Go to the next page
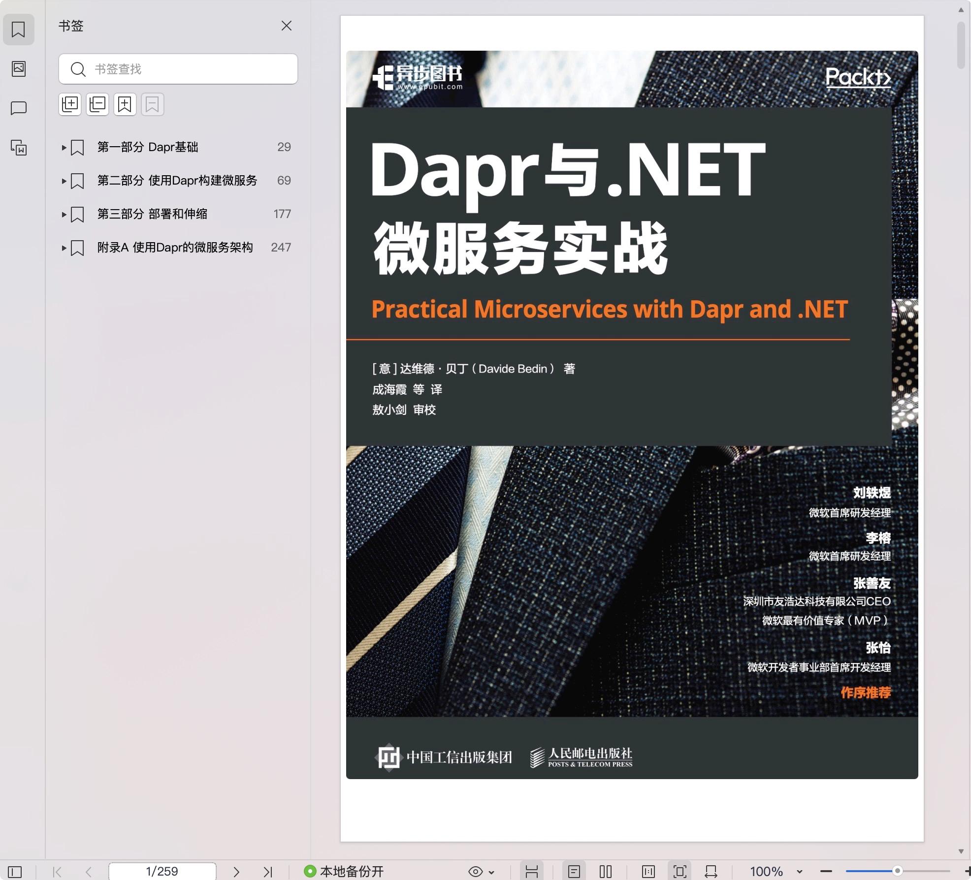Image resolution: width=971 pixels, height=880 pixels. [236, 872]
